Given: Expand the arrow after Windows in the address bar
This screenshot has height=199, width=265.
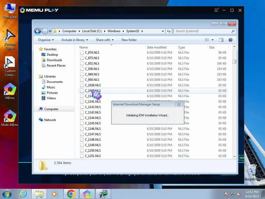Looking at the screenshot, I should [x=123, y=31].
